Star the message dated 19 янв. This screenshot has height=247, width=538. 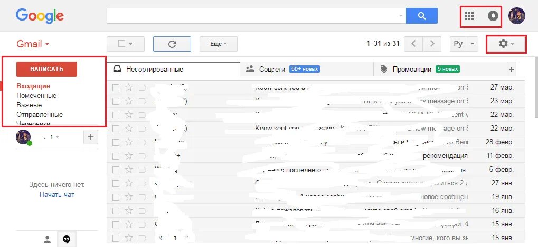[129, 197]
